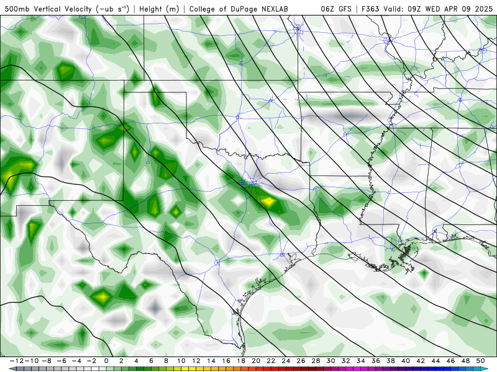Click the "40" color scale label
497x372 pixels.
[406, 361]
